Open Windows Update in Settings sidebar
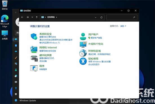Image resolution: width=155 pixels, height=104 pixels. [25, 100]
